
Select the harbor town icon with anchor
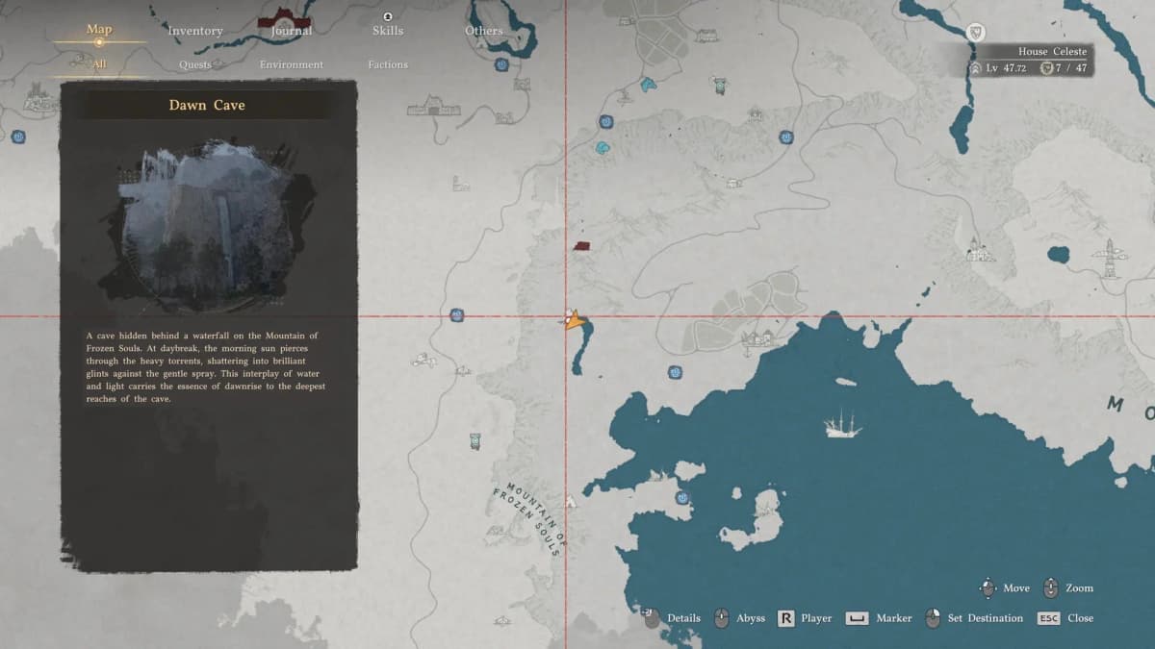[759, 337]
